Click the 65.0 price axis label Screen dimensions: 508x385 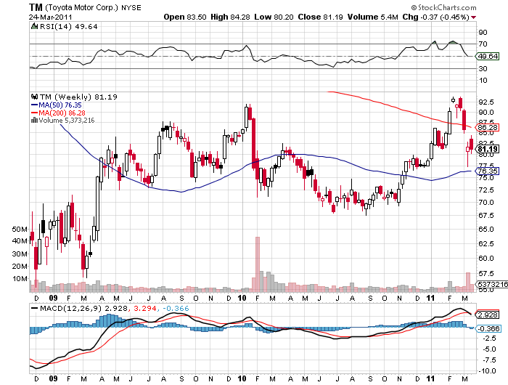tap(486, 229)
